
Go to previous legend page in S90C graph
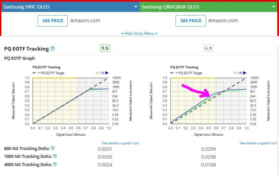[x=97, y=73]
